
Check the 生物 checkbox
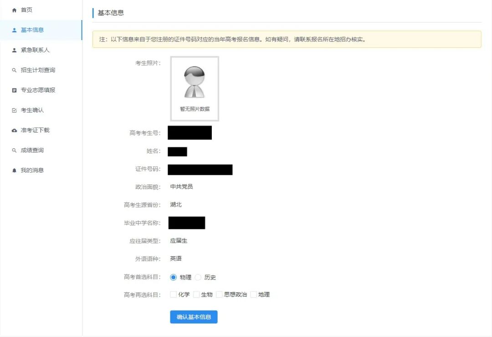pos(196,295)
